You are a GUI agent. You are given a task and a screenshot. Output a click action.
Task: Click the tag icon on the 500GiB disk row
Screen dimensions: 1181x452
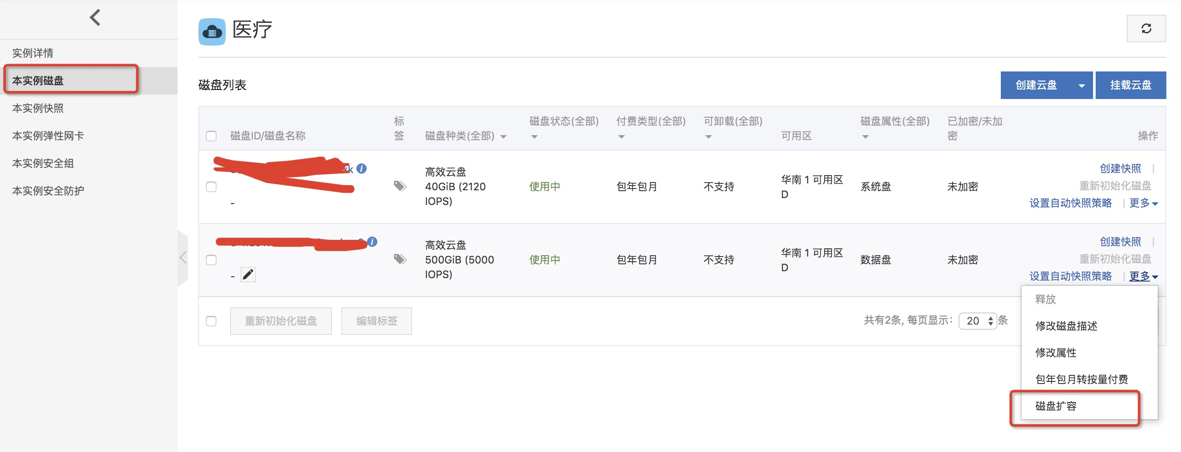click(400, 259)
